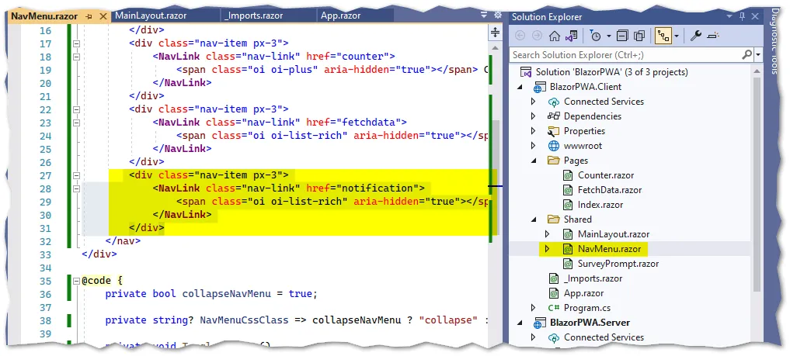
Task: Open Properties with the wrench icon
Action: coord(696,36)
